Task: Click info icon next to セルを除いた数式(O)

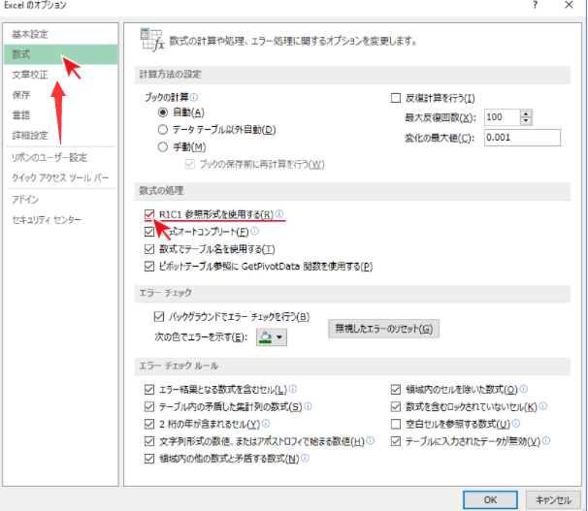Action: click(524, 389)
